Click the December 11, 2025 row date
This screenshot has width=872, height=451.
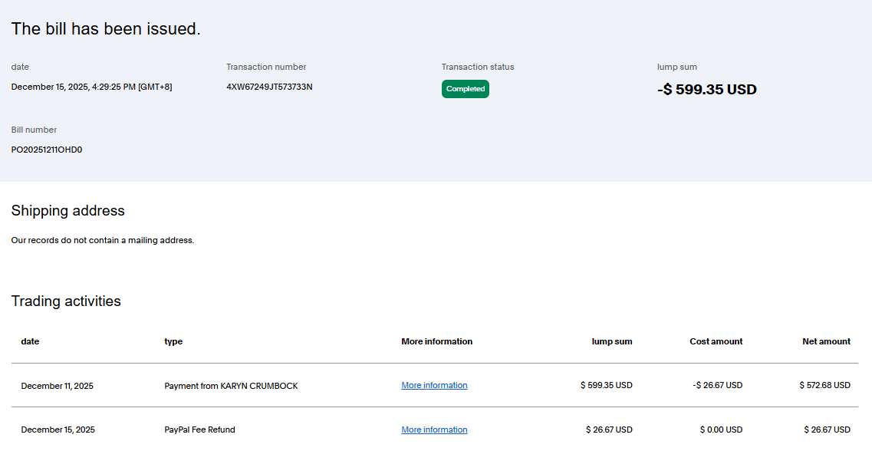(57, 386)
